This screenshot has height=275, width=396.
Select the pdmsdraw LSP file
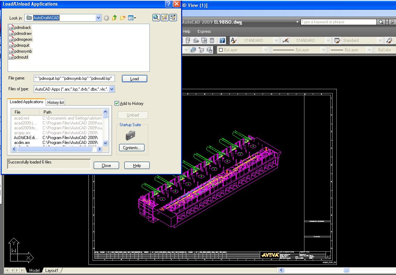[20, 33]
